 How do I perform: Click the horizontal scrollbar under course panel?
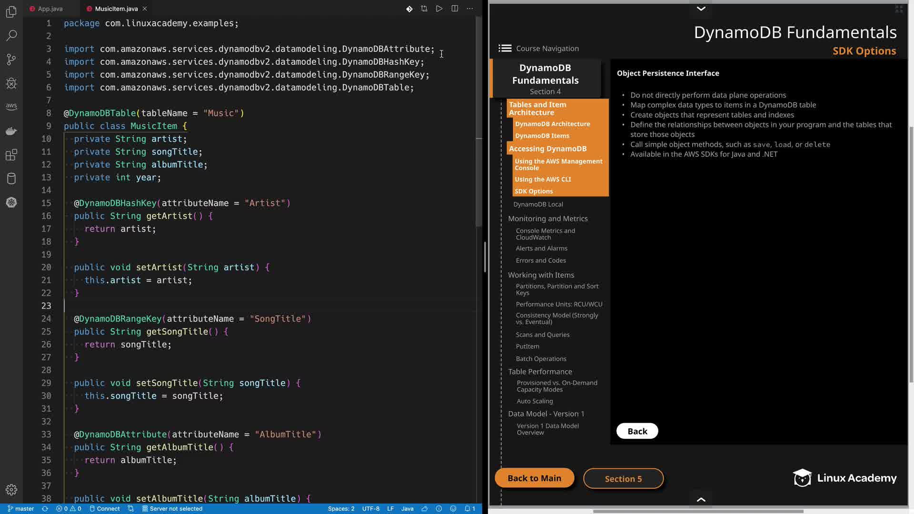pyautogui.click(x=698, y=512)
